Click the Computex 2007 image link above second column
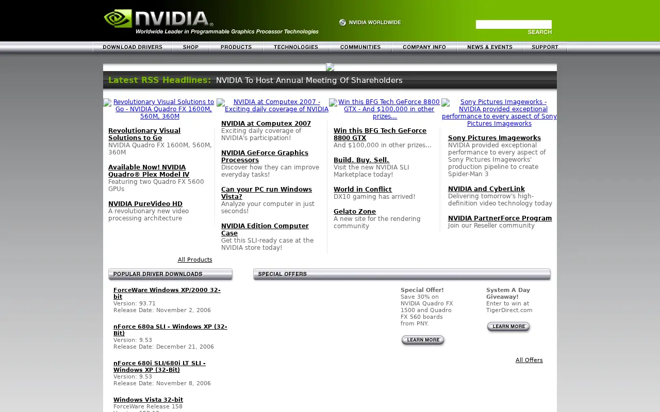Image resolution: width=660 pixels, height=412 pixels. click(272, 106)
